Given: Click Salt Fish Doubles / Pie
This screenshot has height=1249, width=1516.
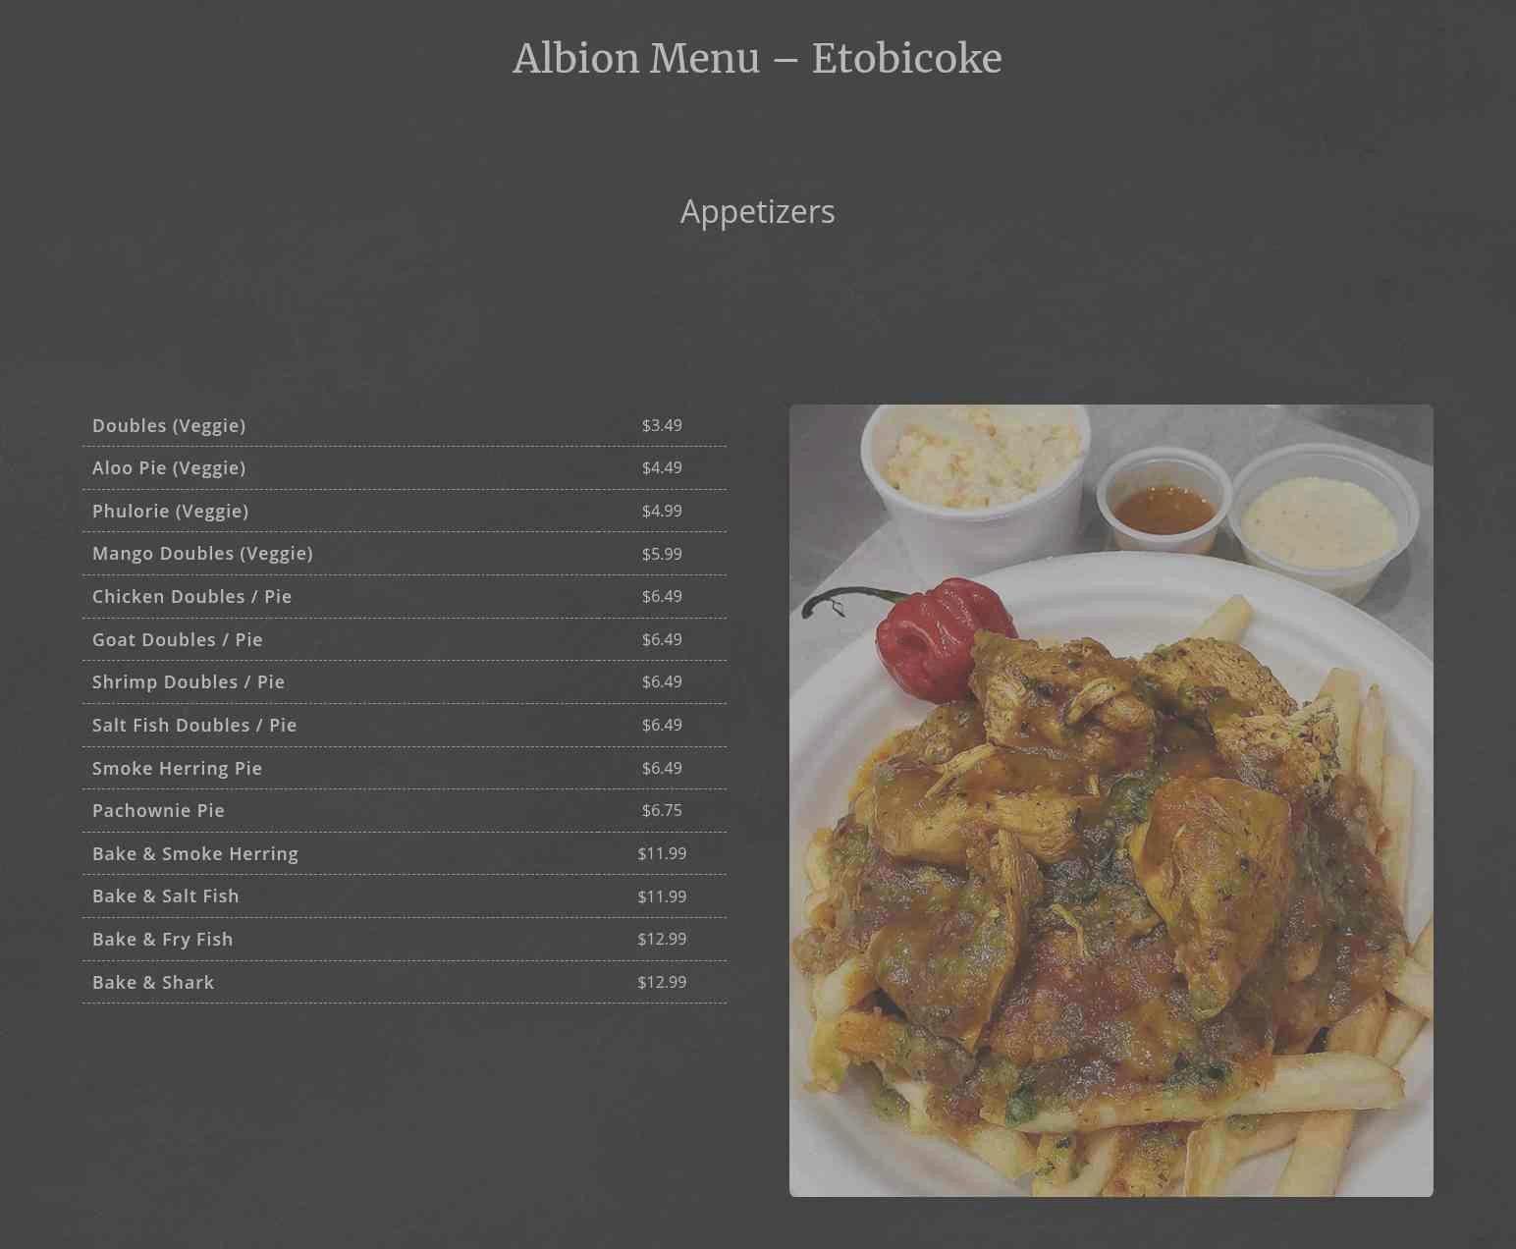Looking at the screenshot, I should pyautogui.click(x=405, y=726).
